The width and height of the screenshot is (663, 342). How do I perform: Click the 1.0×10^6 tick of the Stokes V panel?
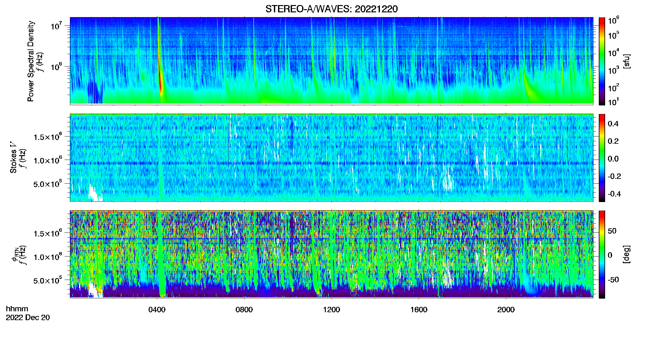(48, 160)
